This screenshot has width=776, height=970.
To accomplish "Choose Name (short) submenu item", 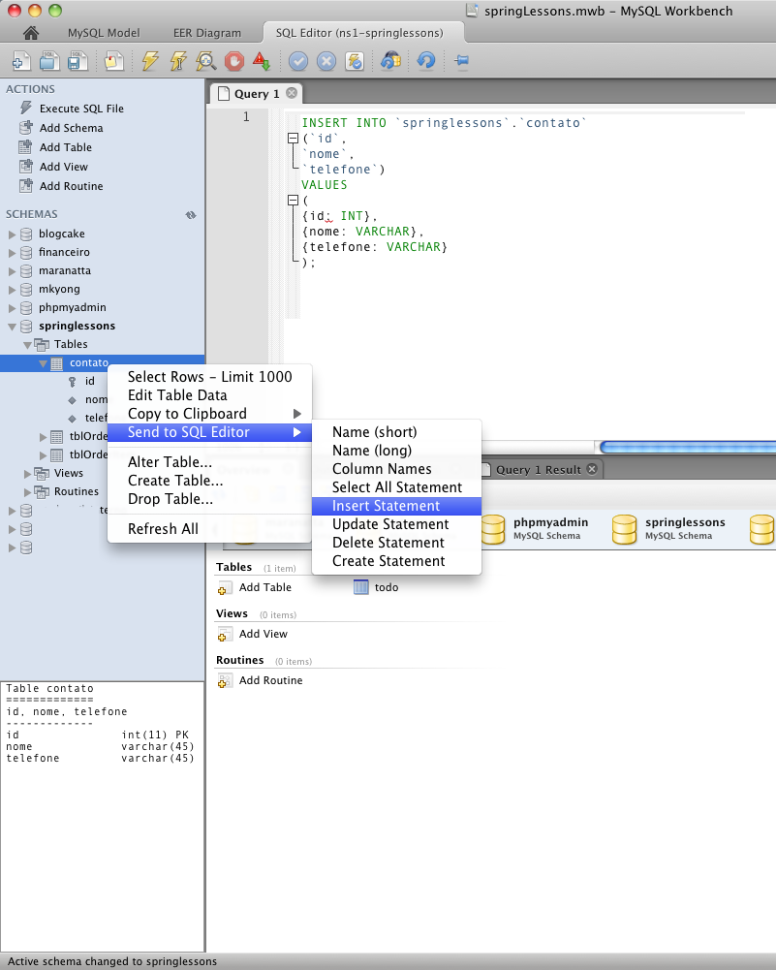I will tap(396, 432).
